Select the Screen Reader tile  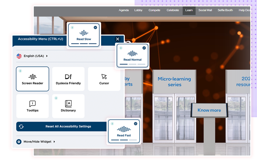point(32,79)
